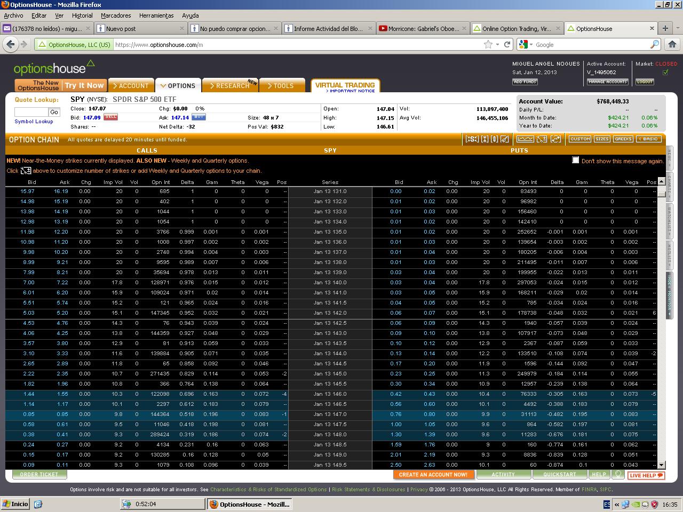The width and height of the screenshot is (683, 512).
Task: Click the Quote Lookup symbol input field
Action: [x=31, y=112]
